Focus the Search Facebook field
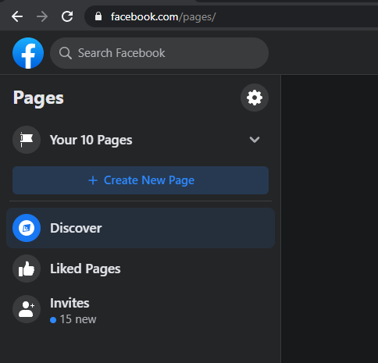Image resolution: width=378 pixels, height=363 pixels. click(159, 53)
